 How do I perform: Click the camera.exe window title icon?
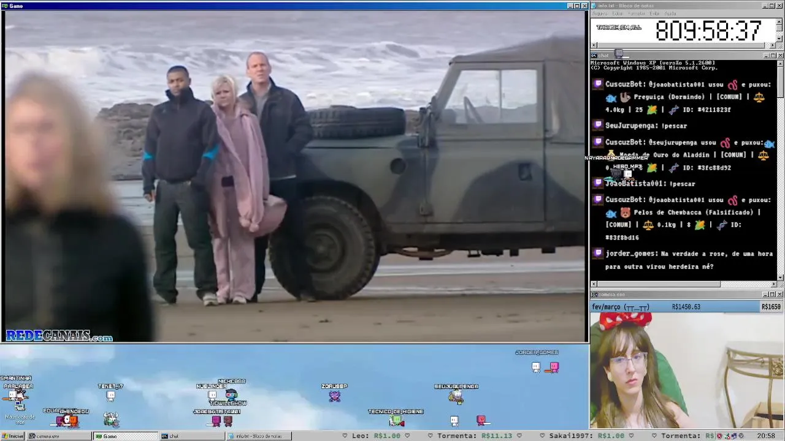tap(594, 295)
